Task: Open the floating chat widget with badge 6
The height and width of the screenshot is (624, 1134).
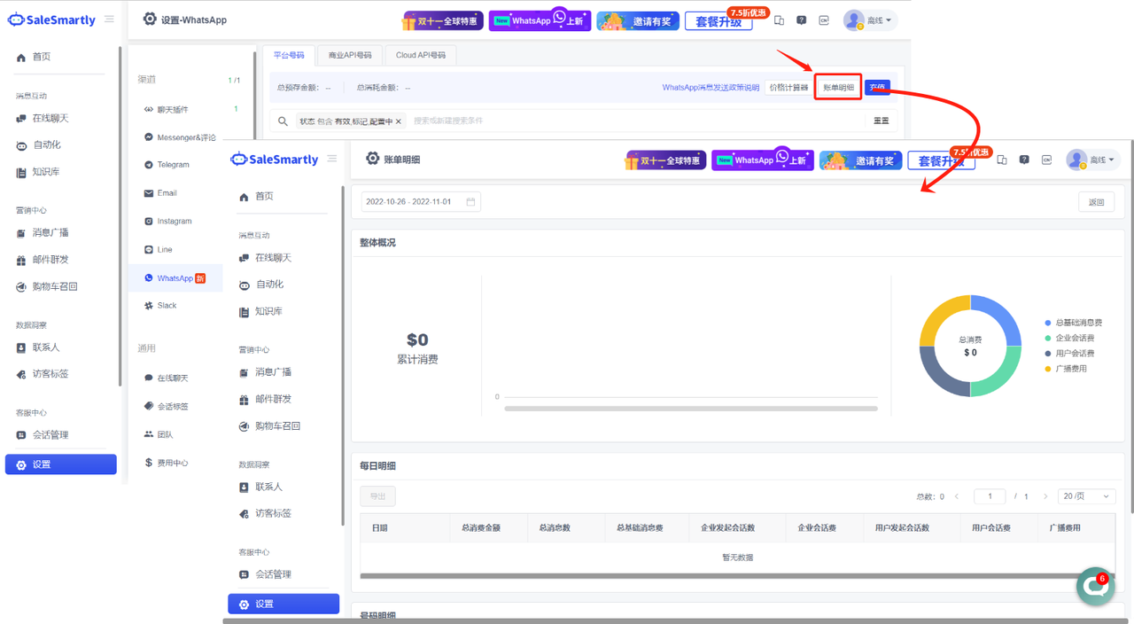Action: pos(1095,588)
